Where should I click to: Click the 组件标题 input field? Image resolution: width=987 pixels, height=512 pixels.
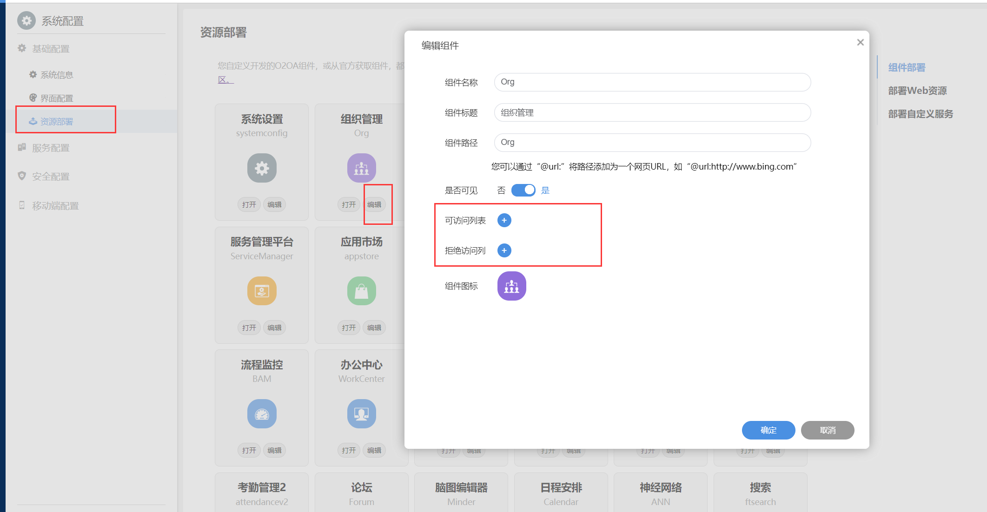pyautogui.click(x=652, y=112)
